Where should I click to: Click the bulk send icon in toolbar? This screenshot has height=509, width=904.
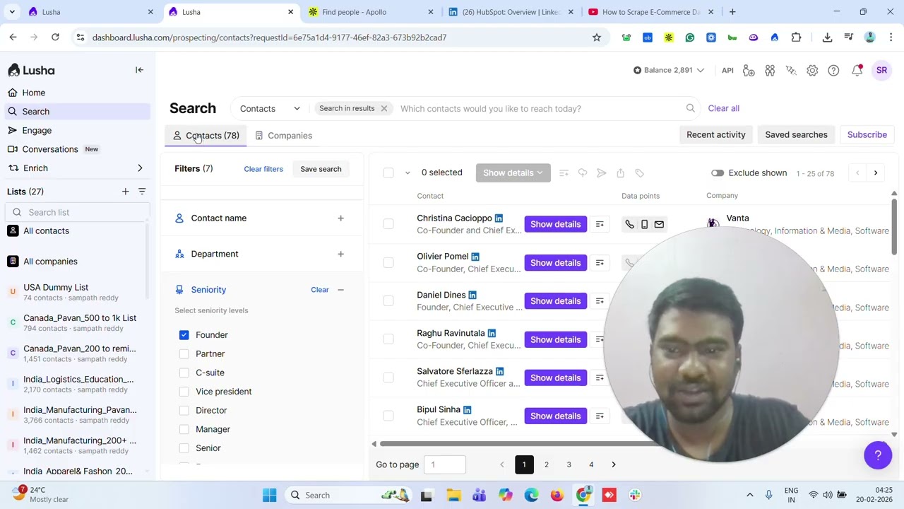[x=601, y=173]
